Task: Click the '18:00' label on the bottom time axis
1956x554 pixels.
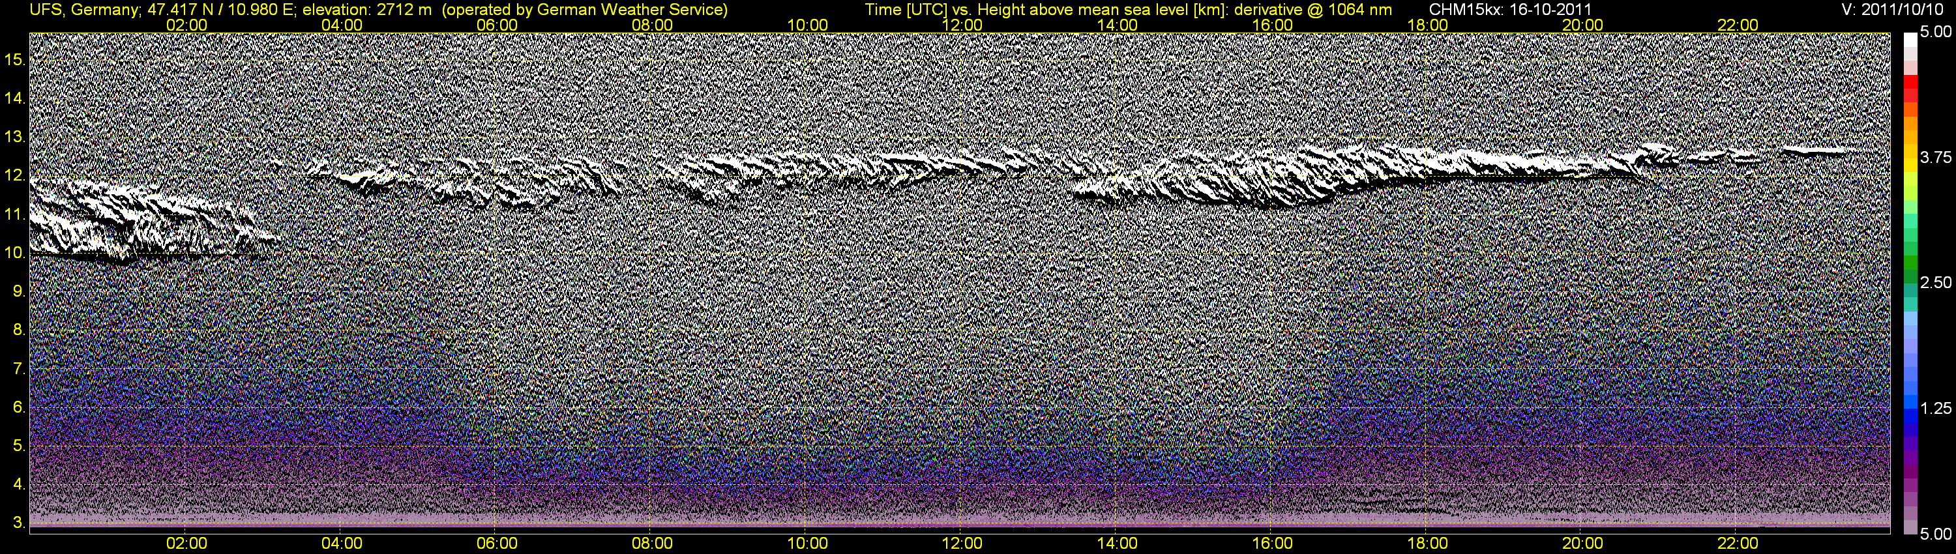Action: point(1427,544)
